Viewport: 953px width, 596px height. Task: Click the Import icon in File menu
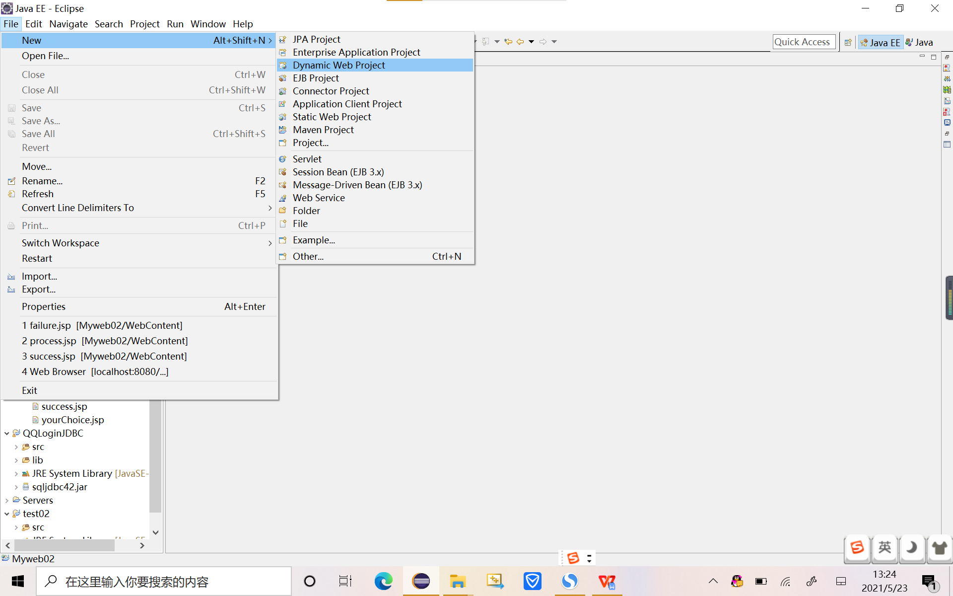coord(11,276)
